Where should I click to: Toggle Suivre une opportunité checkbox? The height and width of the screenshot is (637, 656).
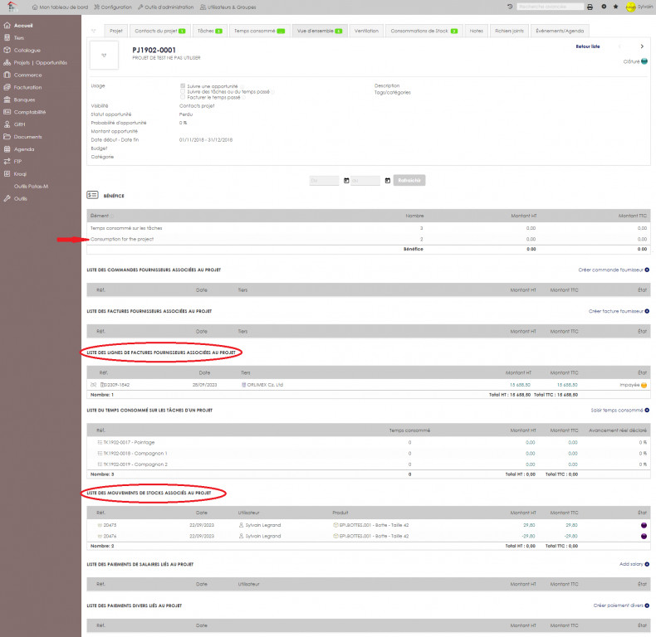[183, 85]
